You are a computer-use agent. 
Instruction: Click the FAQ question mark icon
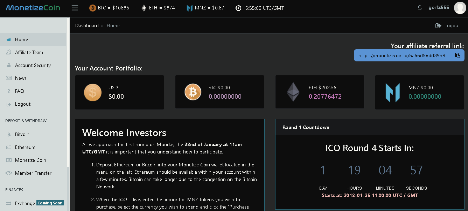(x=9, y=91)
